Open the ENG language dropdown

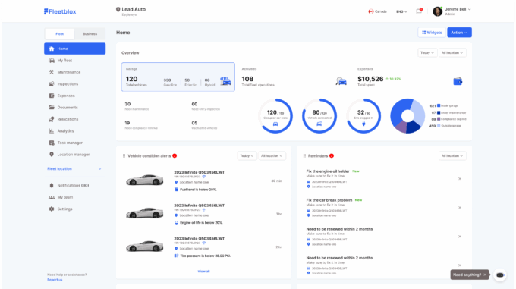coord(401,11)
